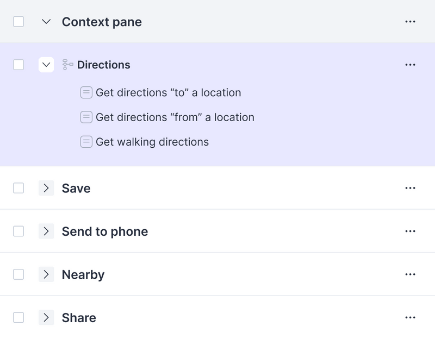Open more options for Send to phone
Viewport: 435px width, 339px height.
coord(410,231)
